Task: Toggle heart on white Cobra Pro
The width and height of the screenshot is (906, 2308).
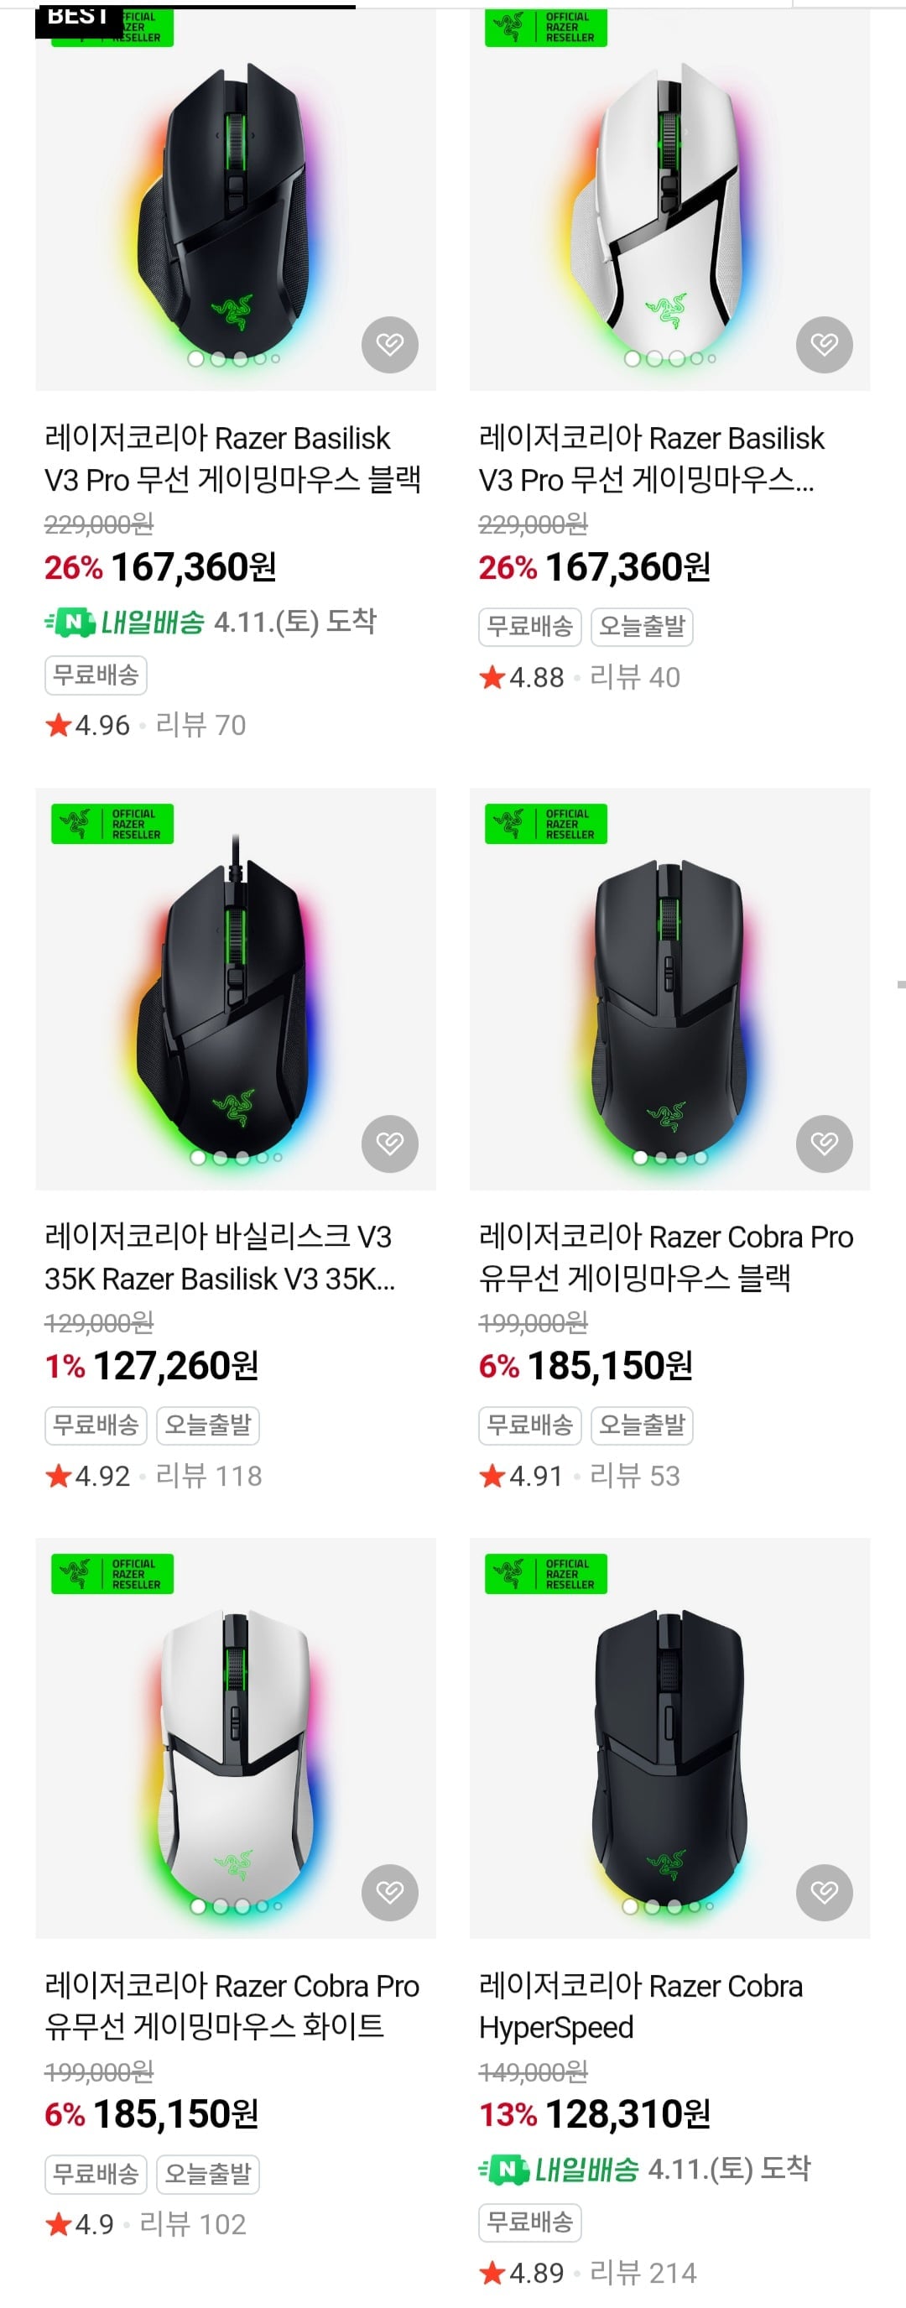Action: 390,1891
